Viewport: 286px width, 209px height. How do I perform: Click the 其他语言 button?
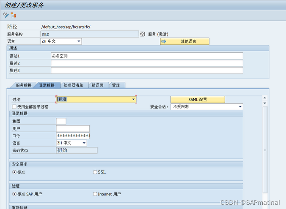[x=184, y=41]
